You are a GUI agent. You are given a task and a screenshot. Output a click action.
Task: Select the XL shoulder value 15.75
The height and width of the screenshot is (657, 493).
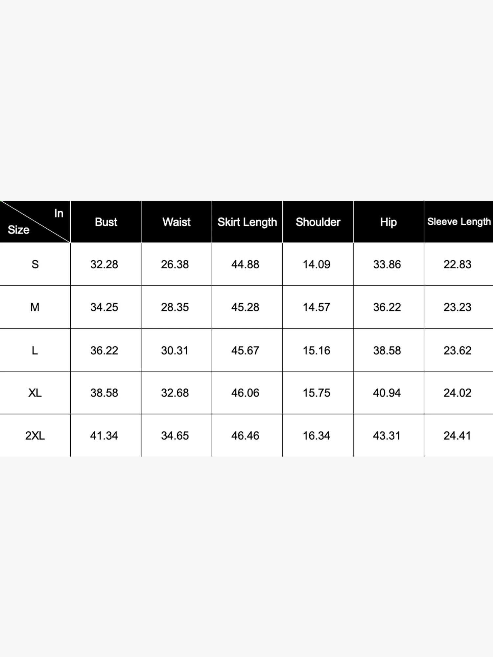(x=317, y=393)
